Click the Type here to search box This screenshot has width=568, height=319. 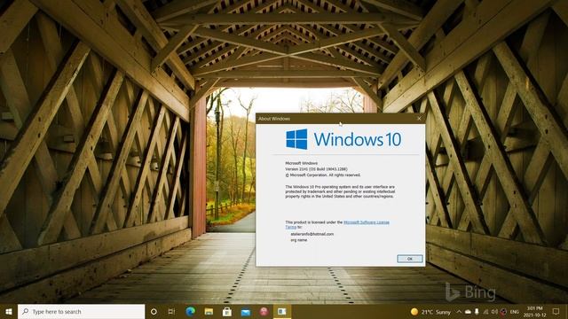click(81, 311)
